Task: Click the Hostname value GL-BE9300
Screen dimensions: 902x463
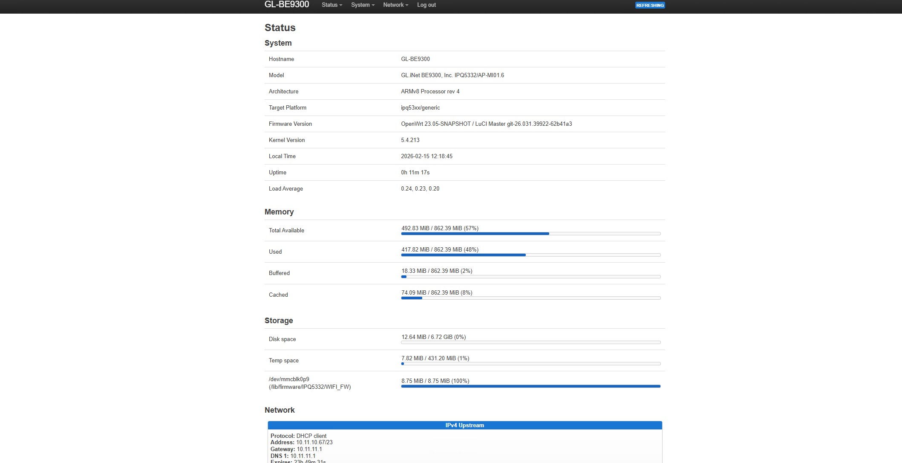Action: coord(415,59)
